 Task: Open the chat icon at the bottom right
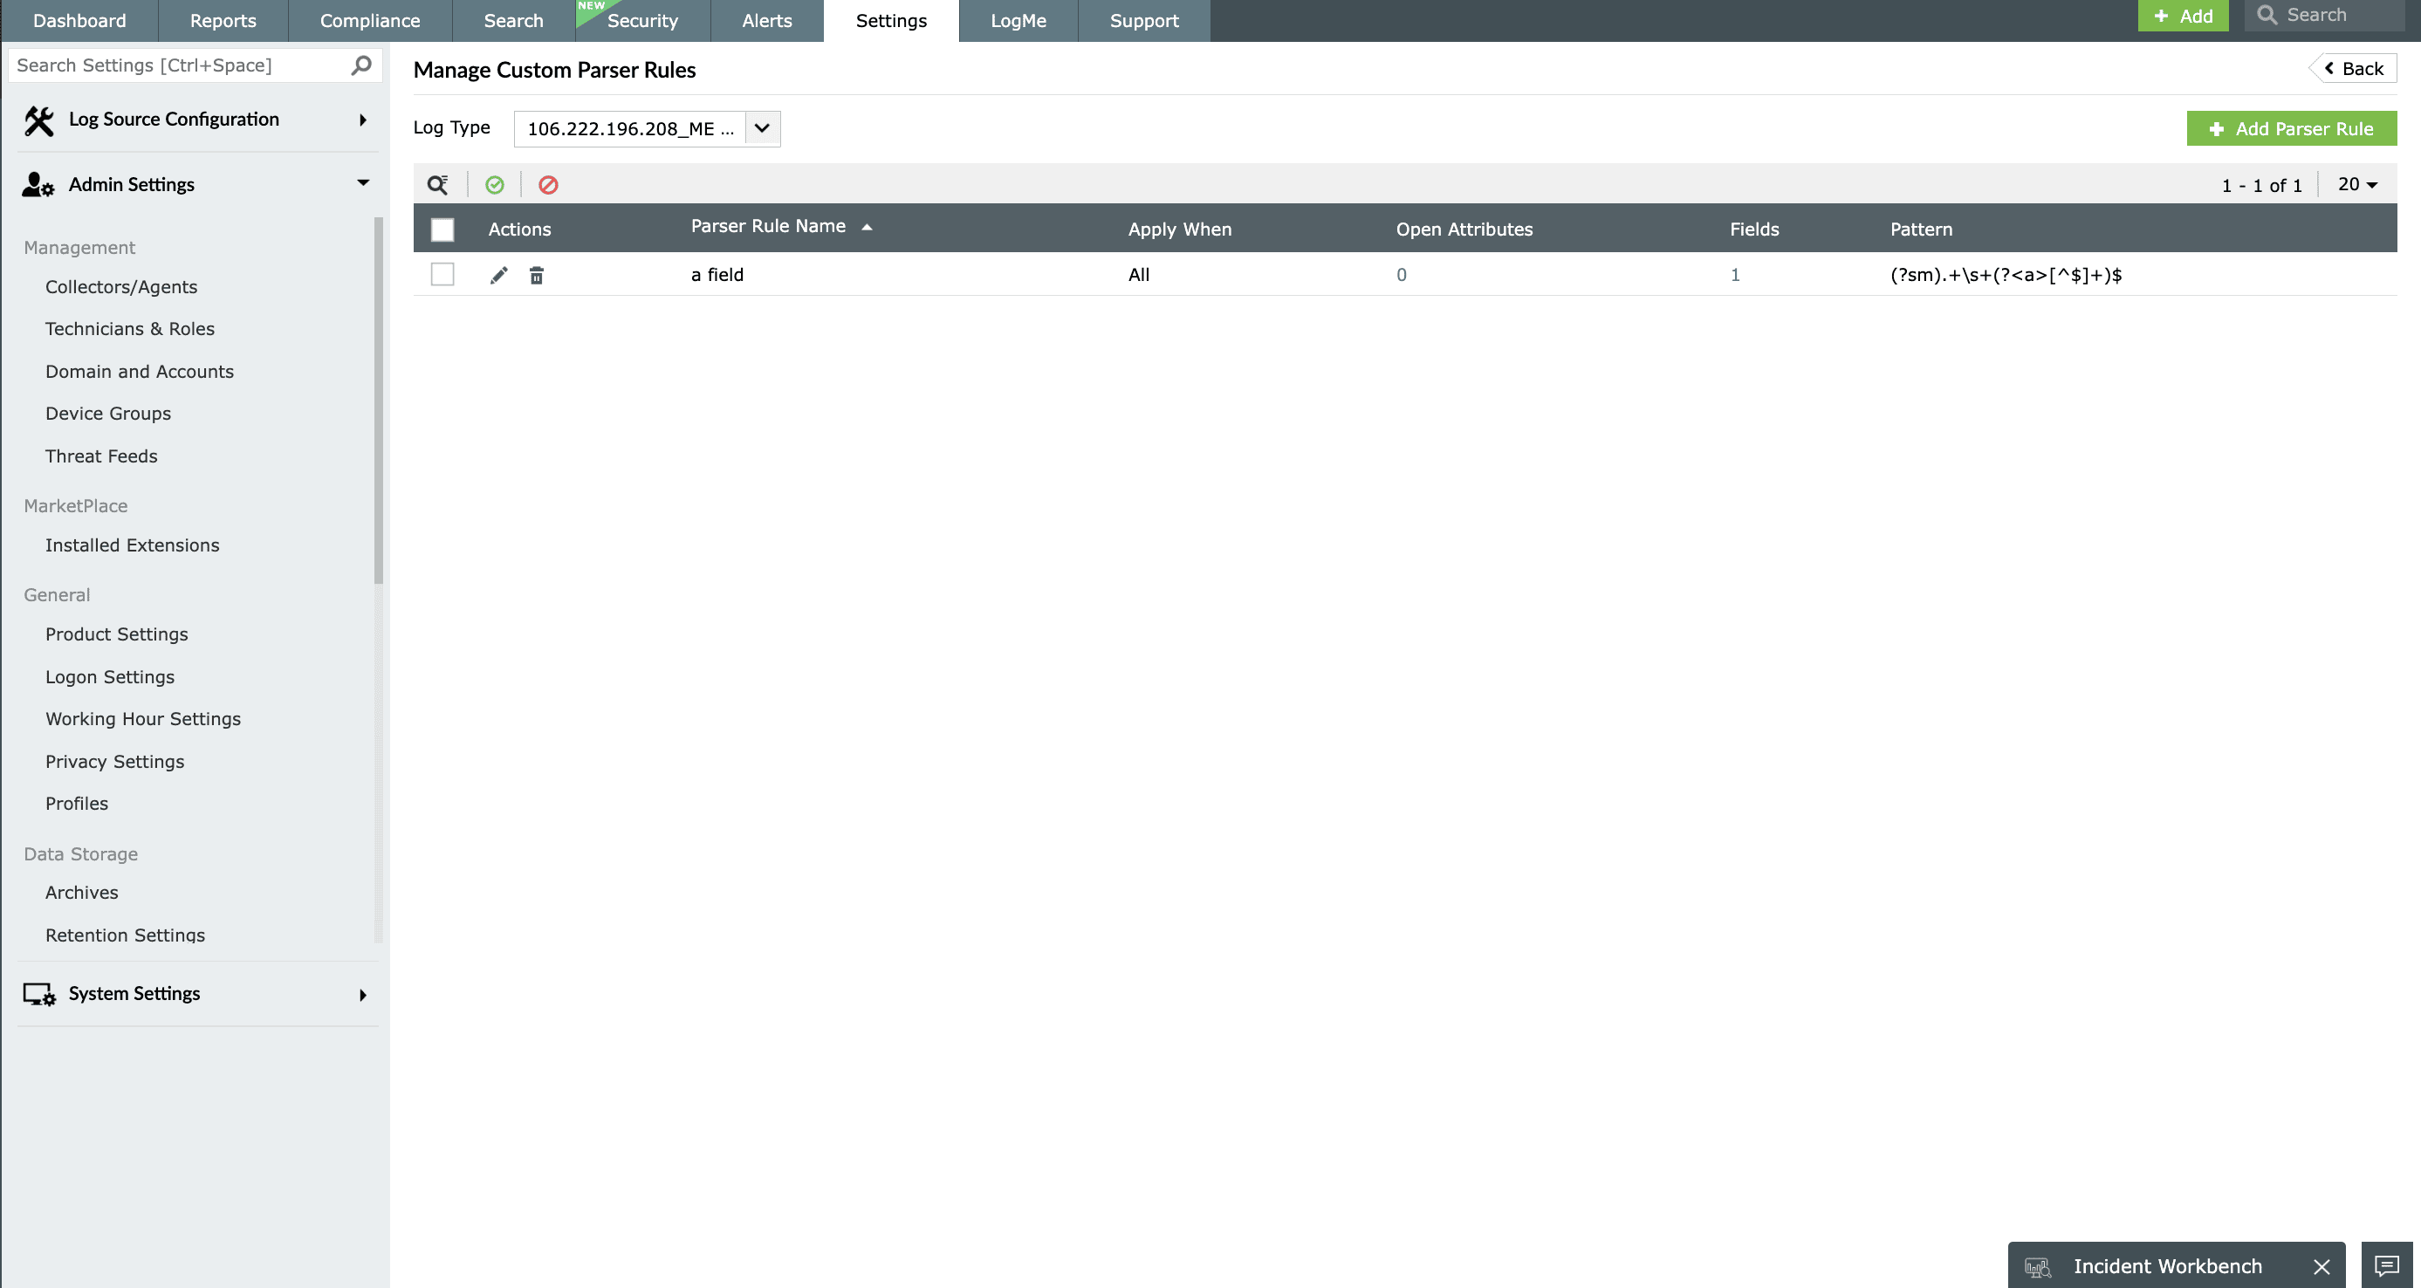tap(2386, 1265)
